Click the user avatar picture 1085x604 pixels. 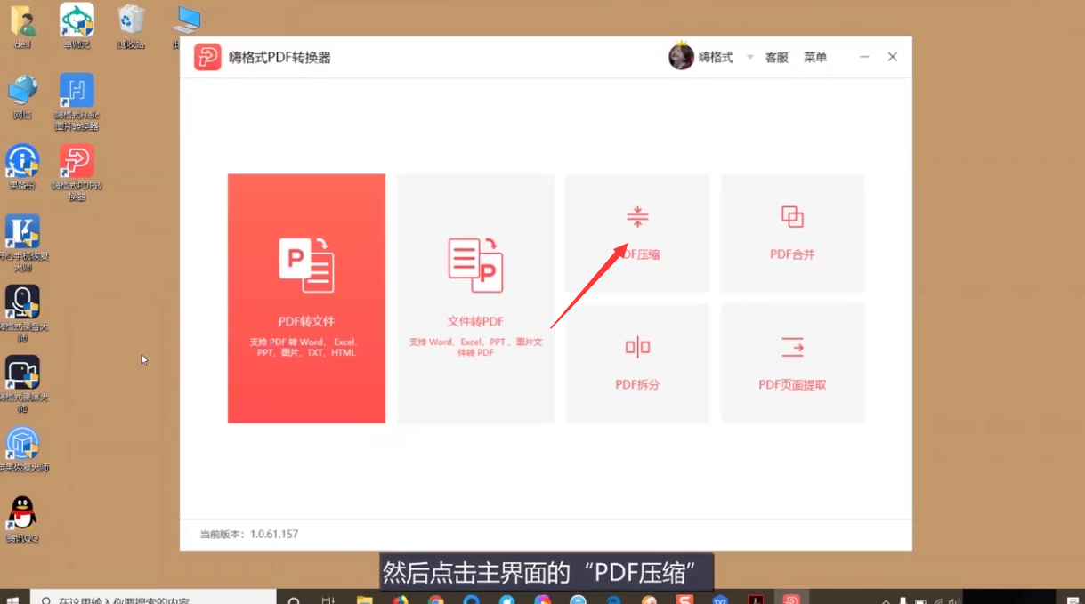click(x=681, y=57)
